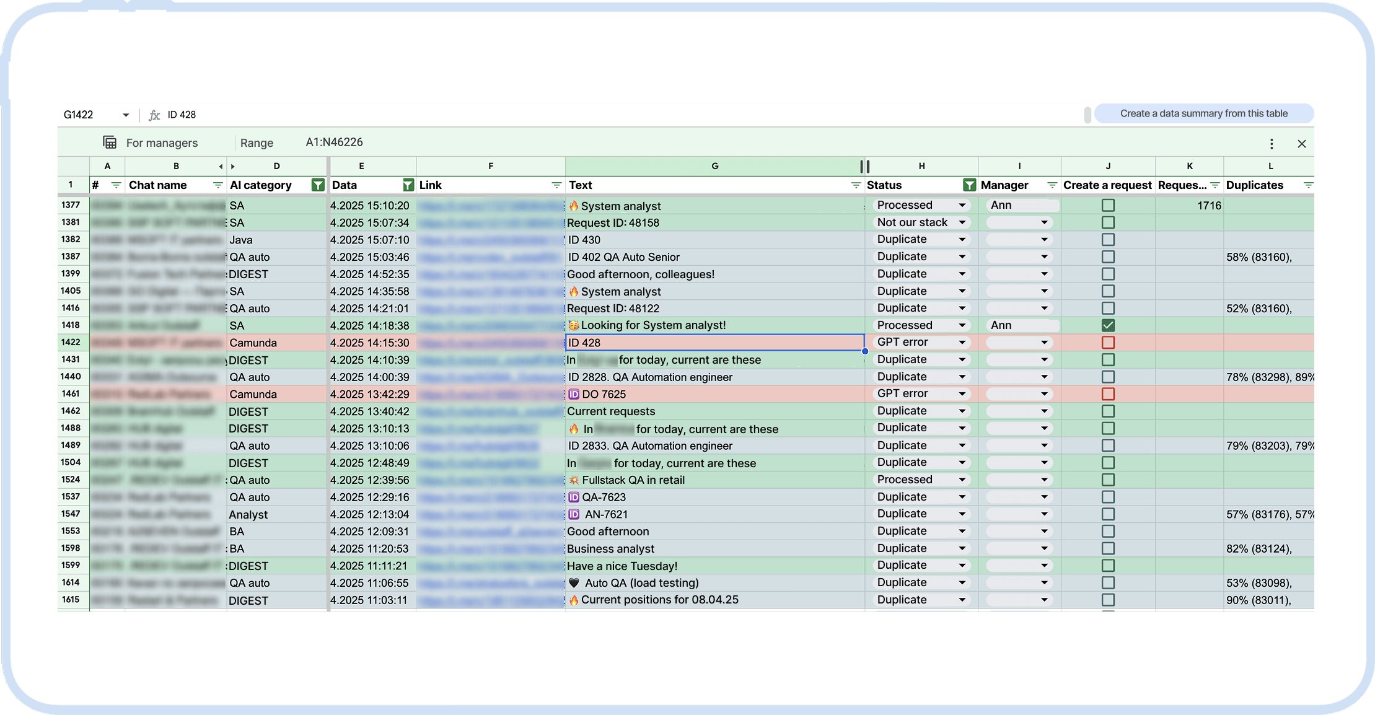Viewport: 1375px width, 715px height.
Task: Open the Chat name column filter
Action: (217, 185)
